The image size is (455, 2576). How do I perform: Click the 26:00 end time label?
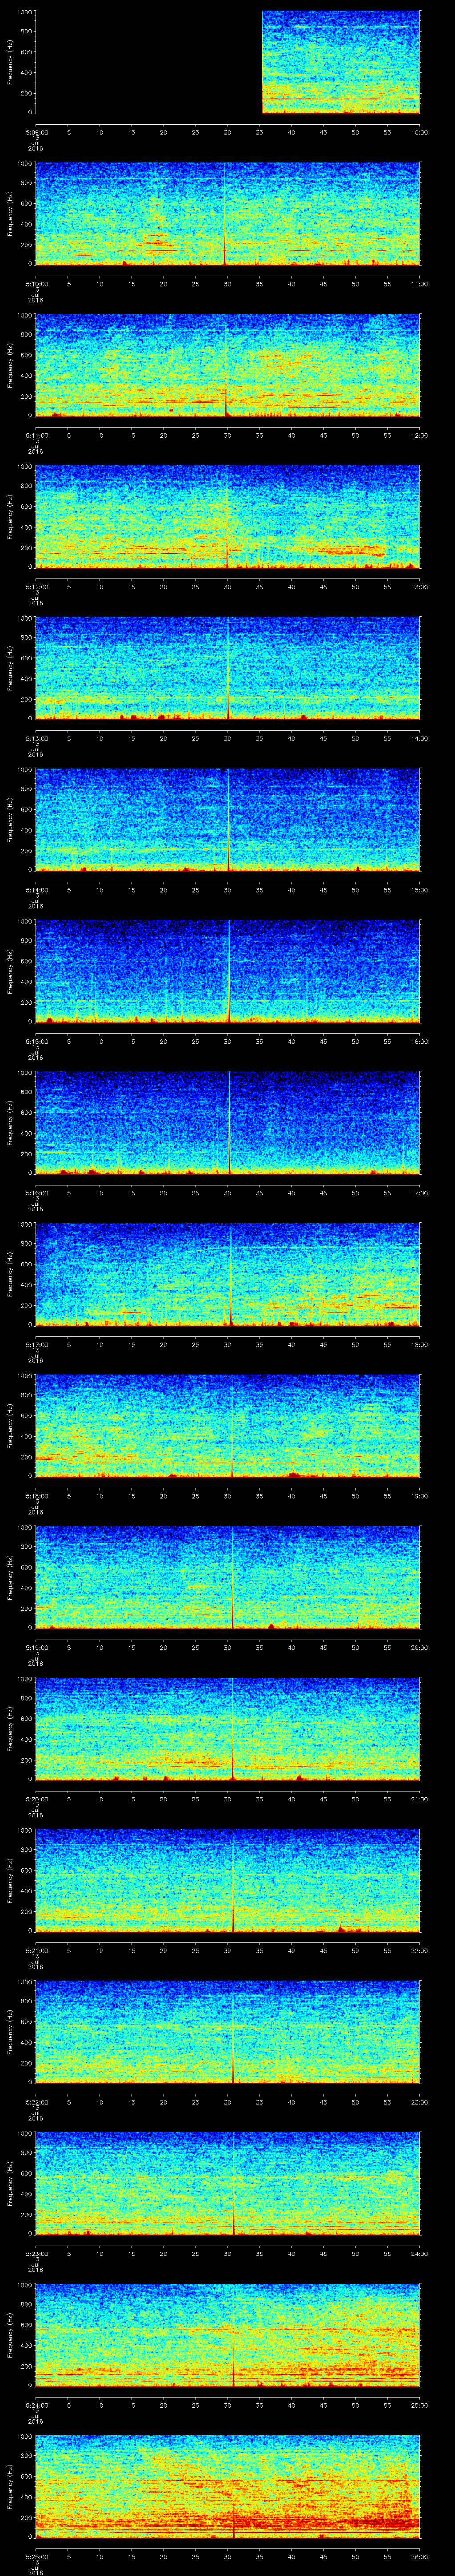[x=419, y=2555]
